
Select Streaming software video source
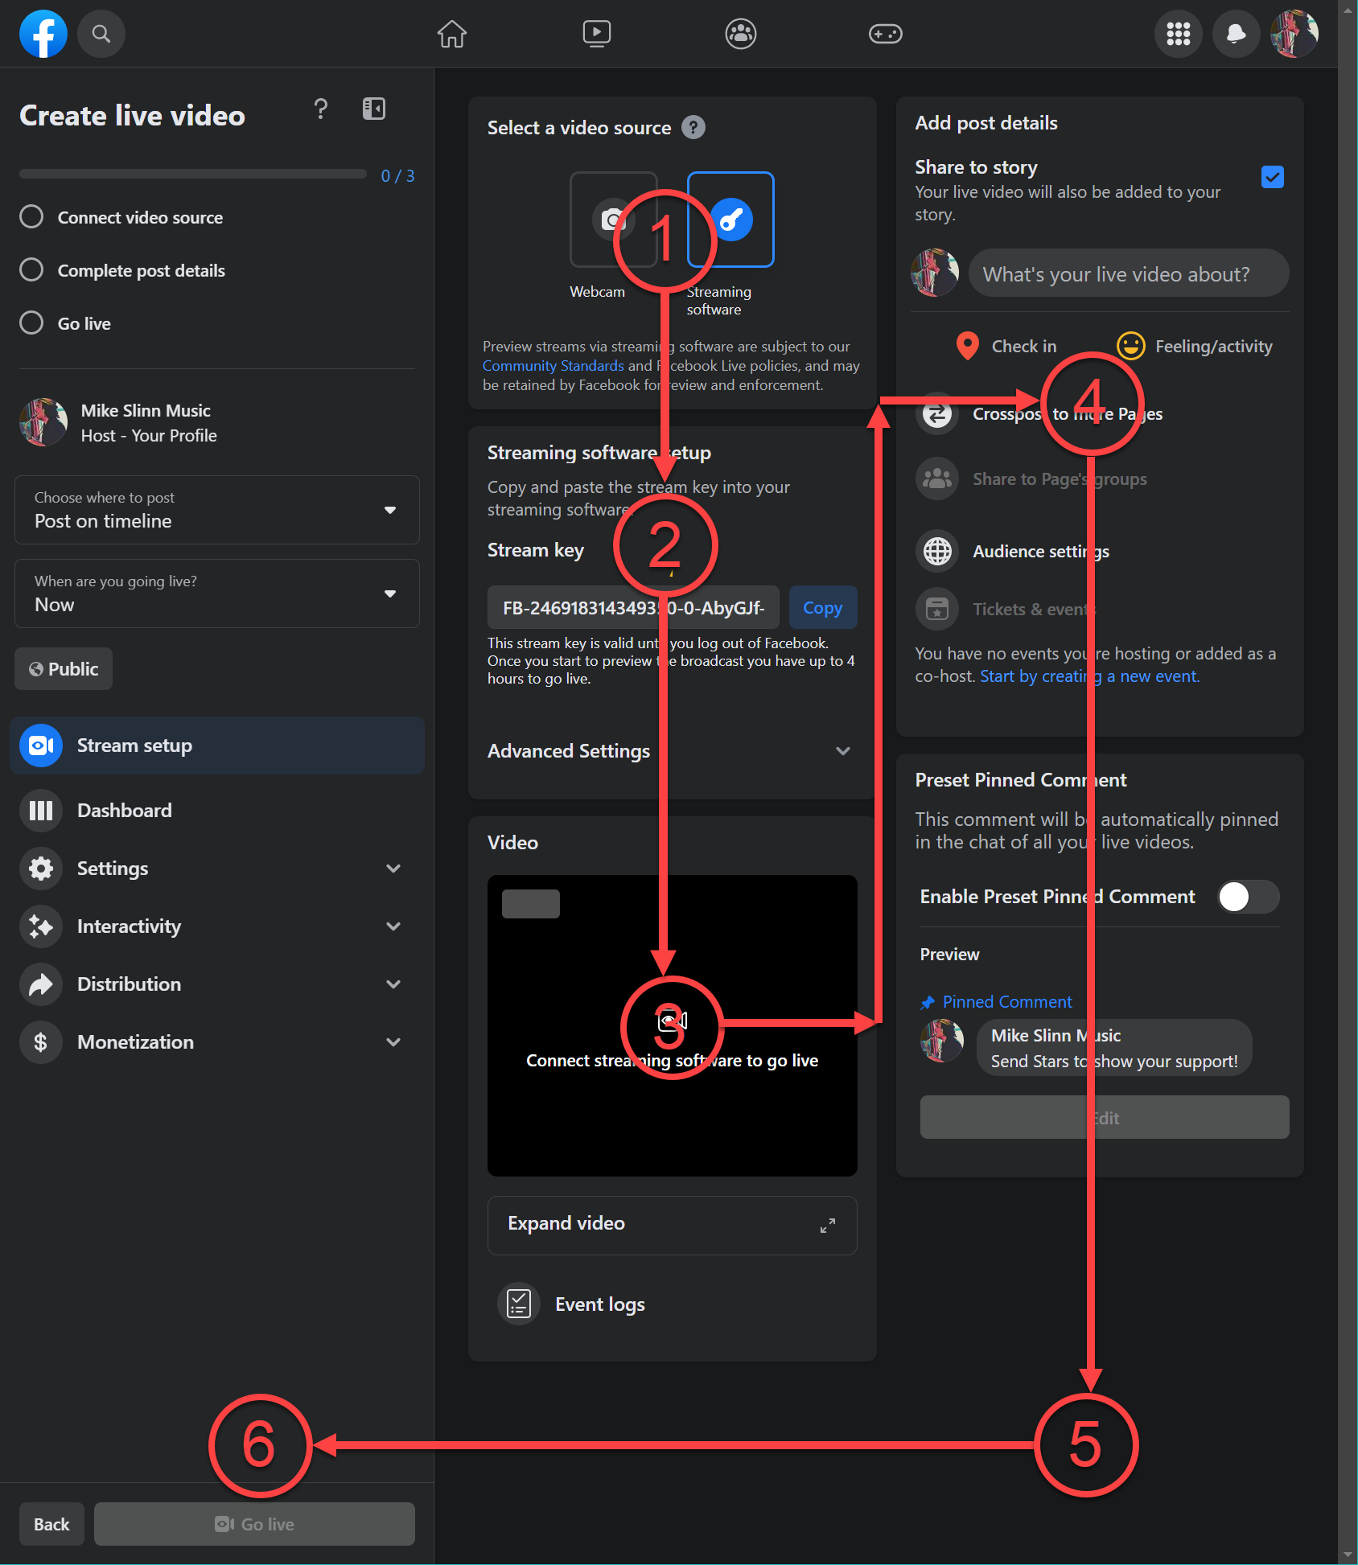click(x=730, y=220)
